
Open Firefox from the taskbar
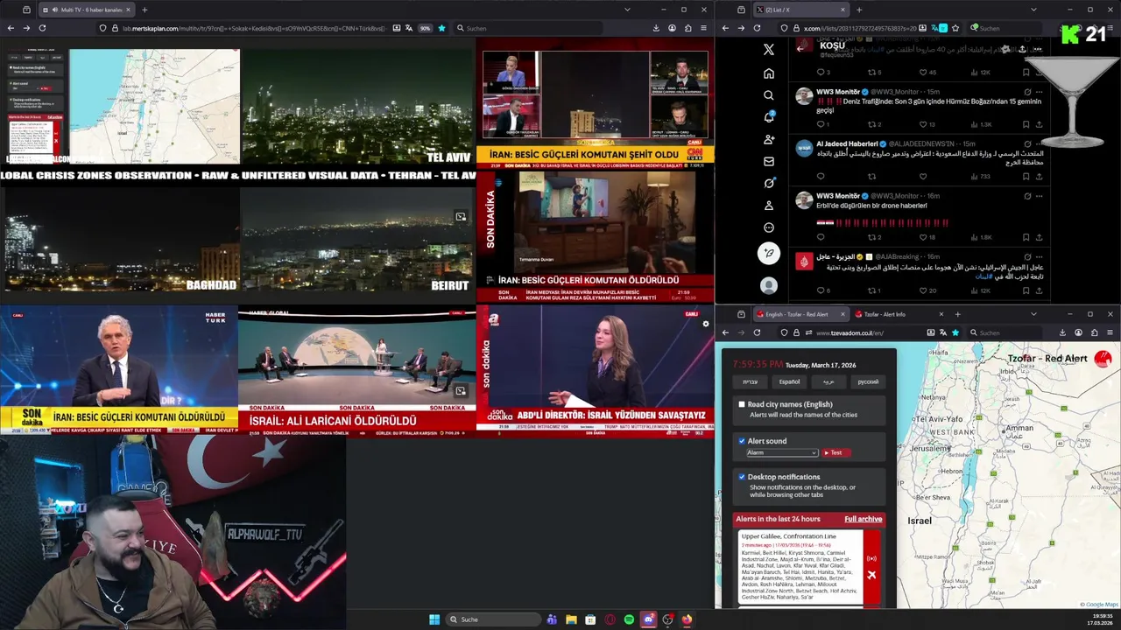(x=687, y=619)
